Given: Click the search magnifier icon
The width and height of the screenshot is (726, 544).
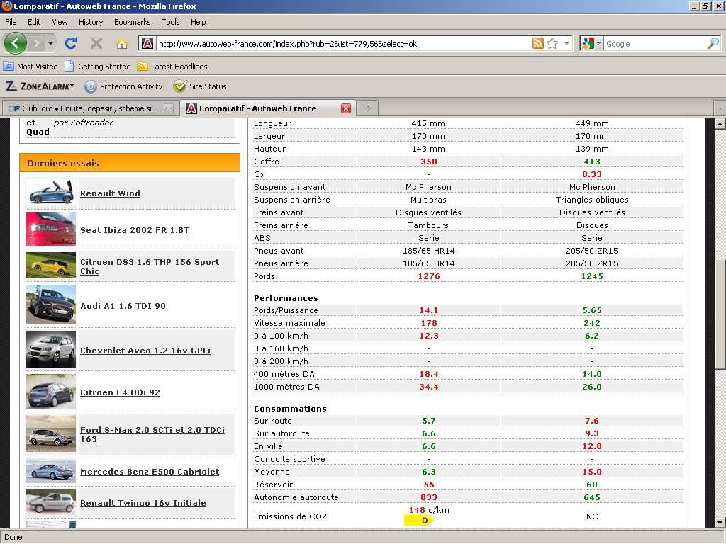Looking at the screenshot, I should (x=713, y=43).
